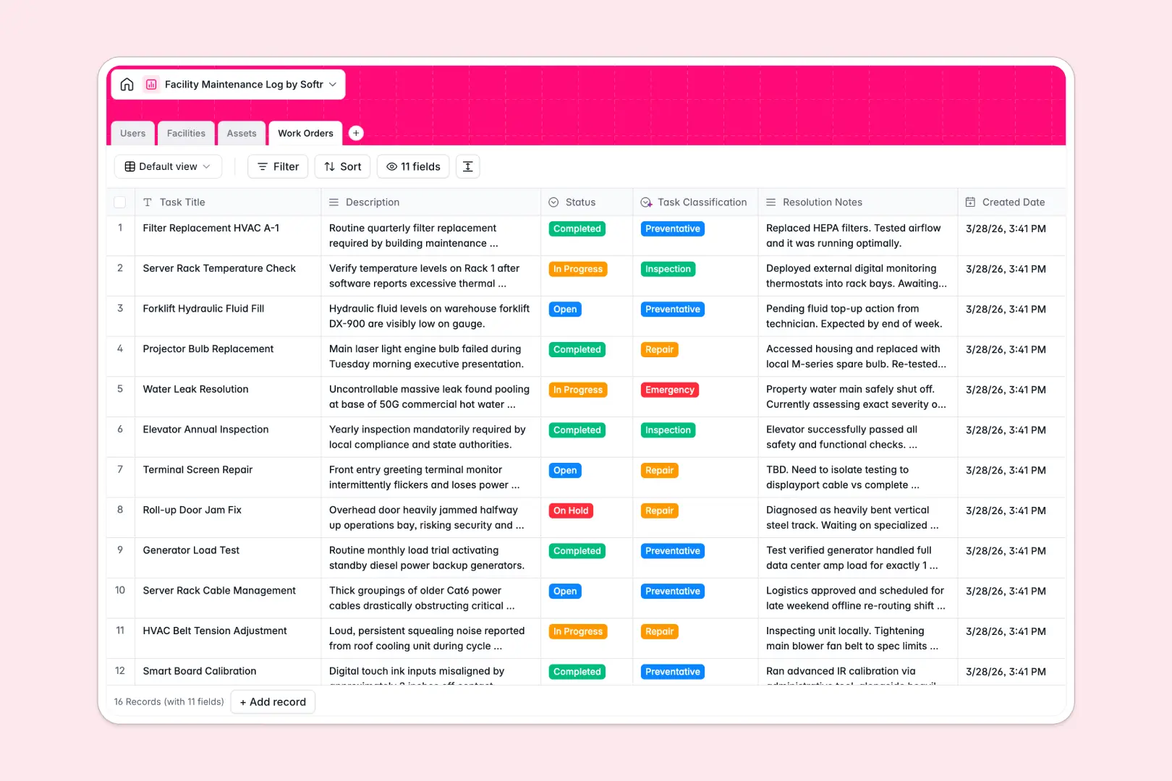The height and width of the screenshot is (781, 1172).
Task: Click the T icon in Task Title header
Action: (x=148, y=202)
